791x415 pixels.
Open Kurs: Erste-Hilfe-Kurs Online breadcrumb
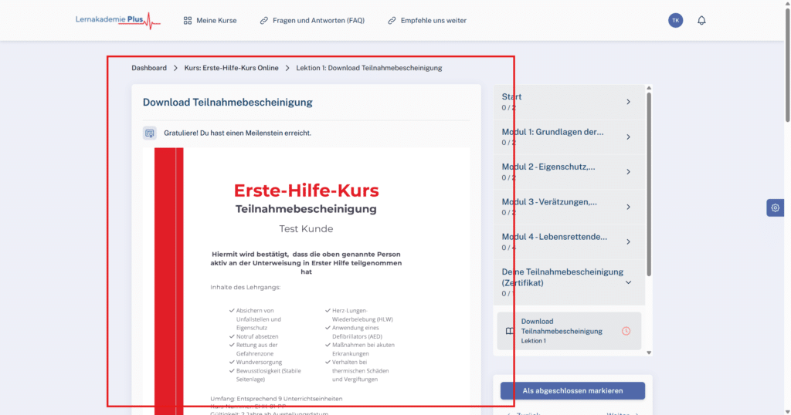[231, 68]
